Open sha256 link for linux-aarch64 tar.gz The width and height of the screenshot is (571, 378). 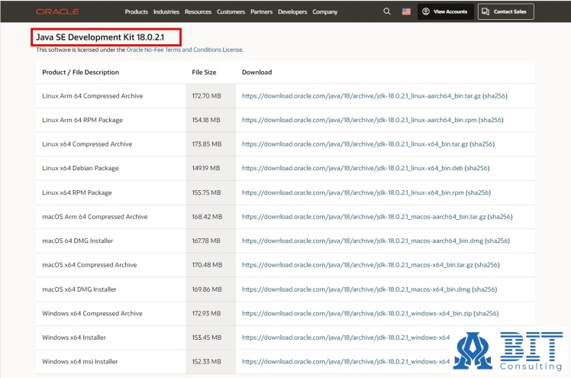pyautogui.click(x=495, y=95)
